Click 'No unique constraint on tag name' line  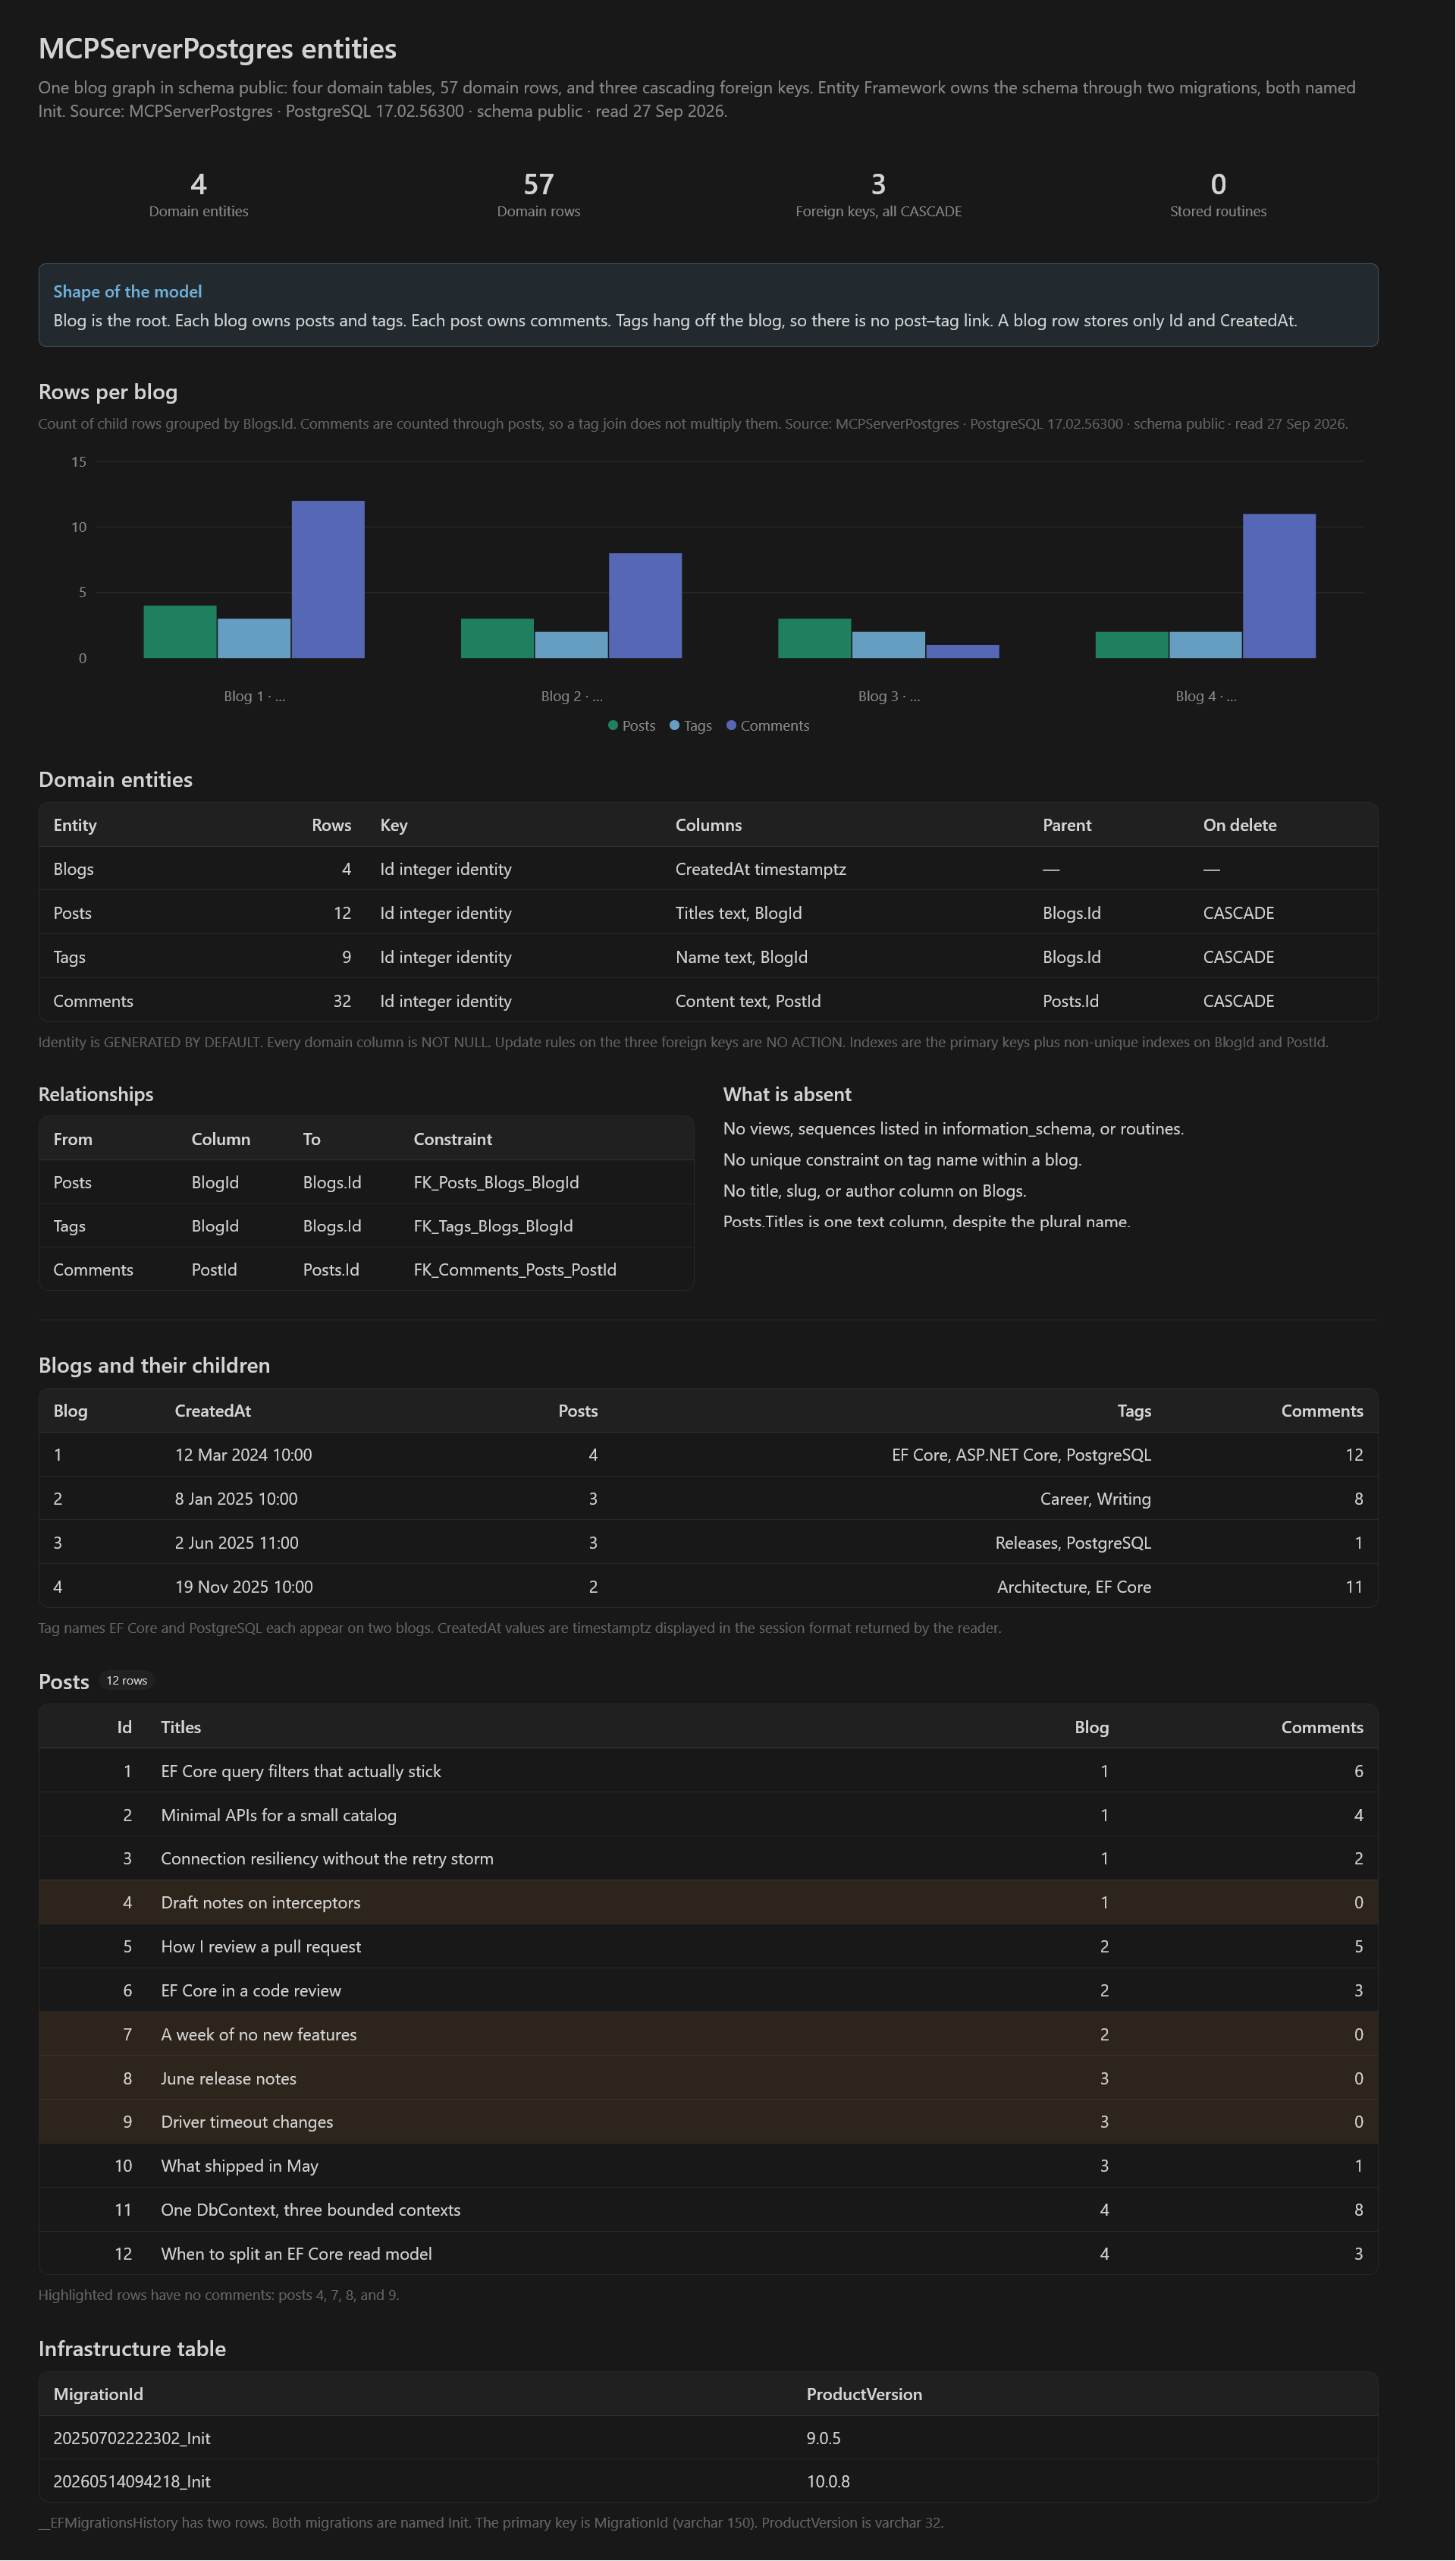point(902,1160)
